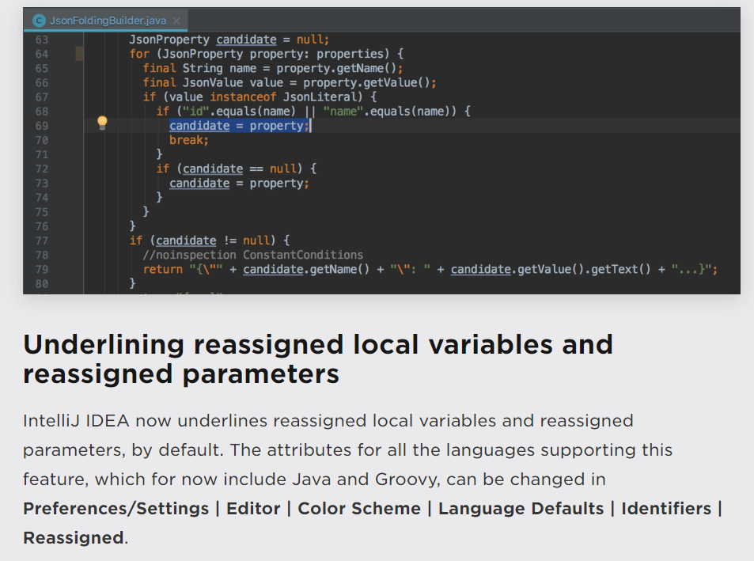Image resolution: width=754 pixels, height=561 pixels.
Task: Click 'instanceof' keyword on line 67
Action: pyautogui.click(x=243, y=97)
